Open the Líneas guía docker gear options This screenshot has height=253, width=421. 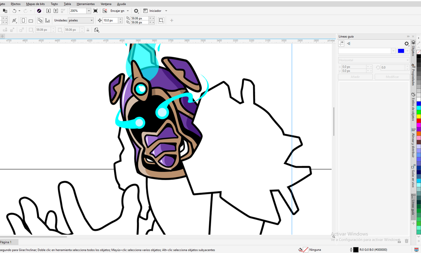(407, 44)
